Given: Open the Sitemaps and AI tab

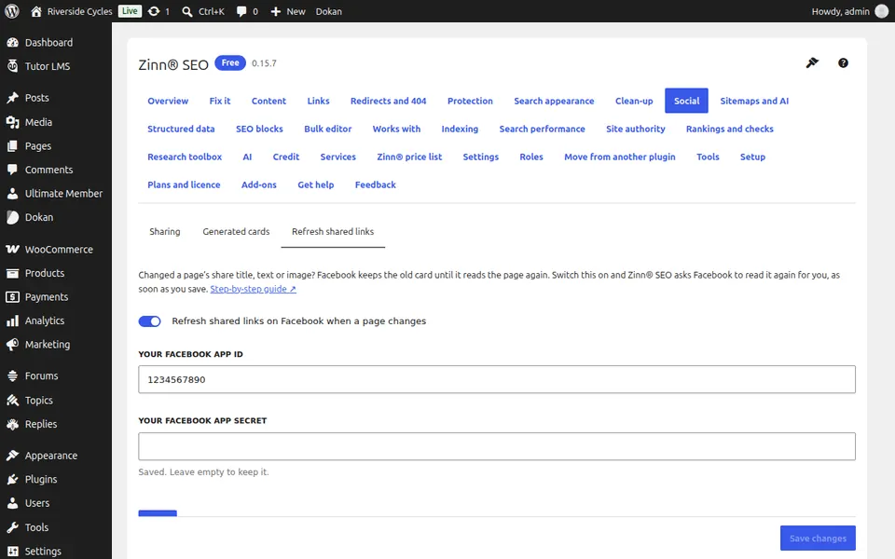Looking at the screenshot, I should click(x=754, y=101).
